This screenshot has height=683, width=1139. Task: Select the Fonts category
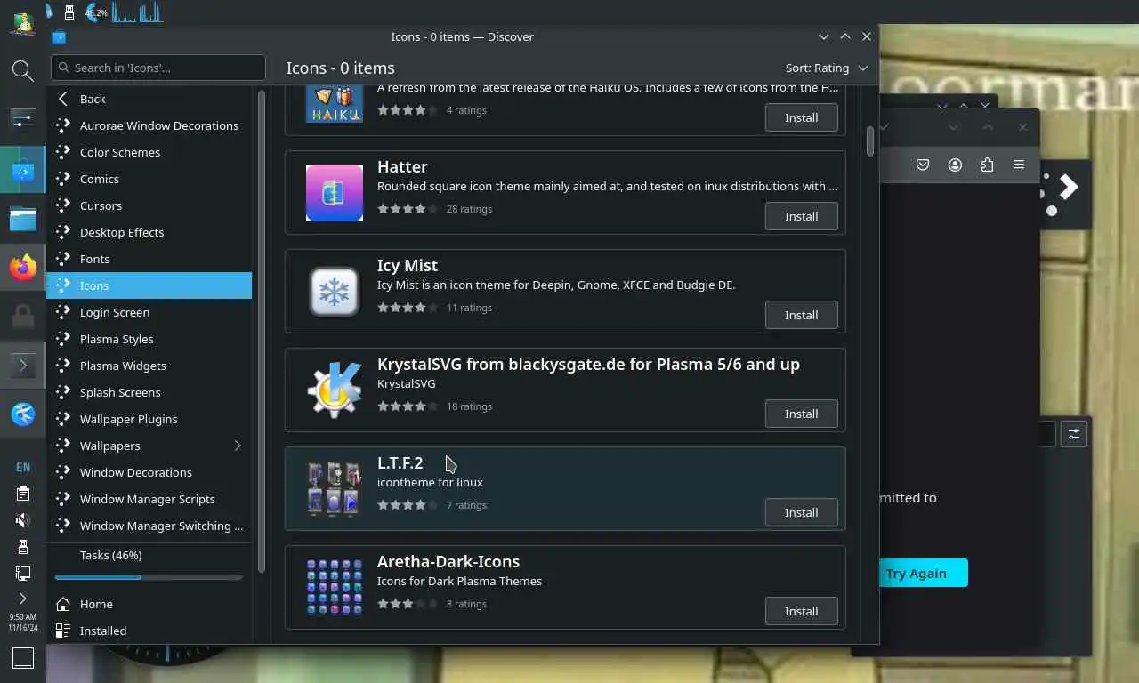tap(149, 259)
